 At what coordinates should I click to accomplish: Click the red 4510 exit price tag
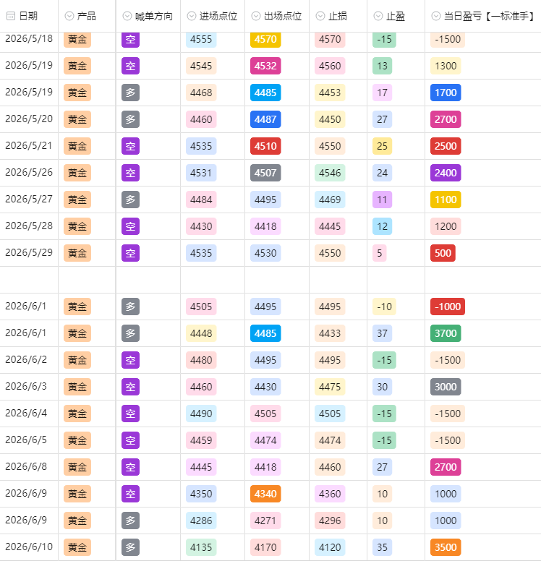click(265, 146)
